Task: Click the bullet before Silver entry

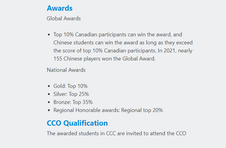Action: [49, 94]
